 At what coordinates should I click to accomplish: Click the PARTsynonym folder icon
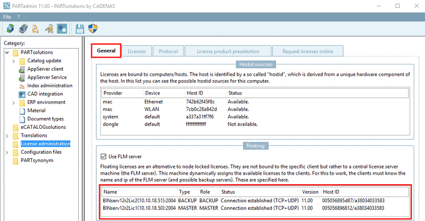[15, 161]
